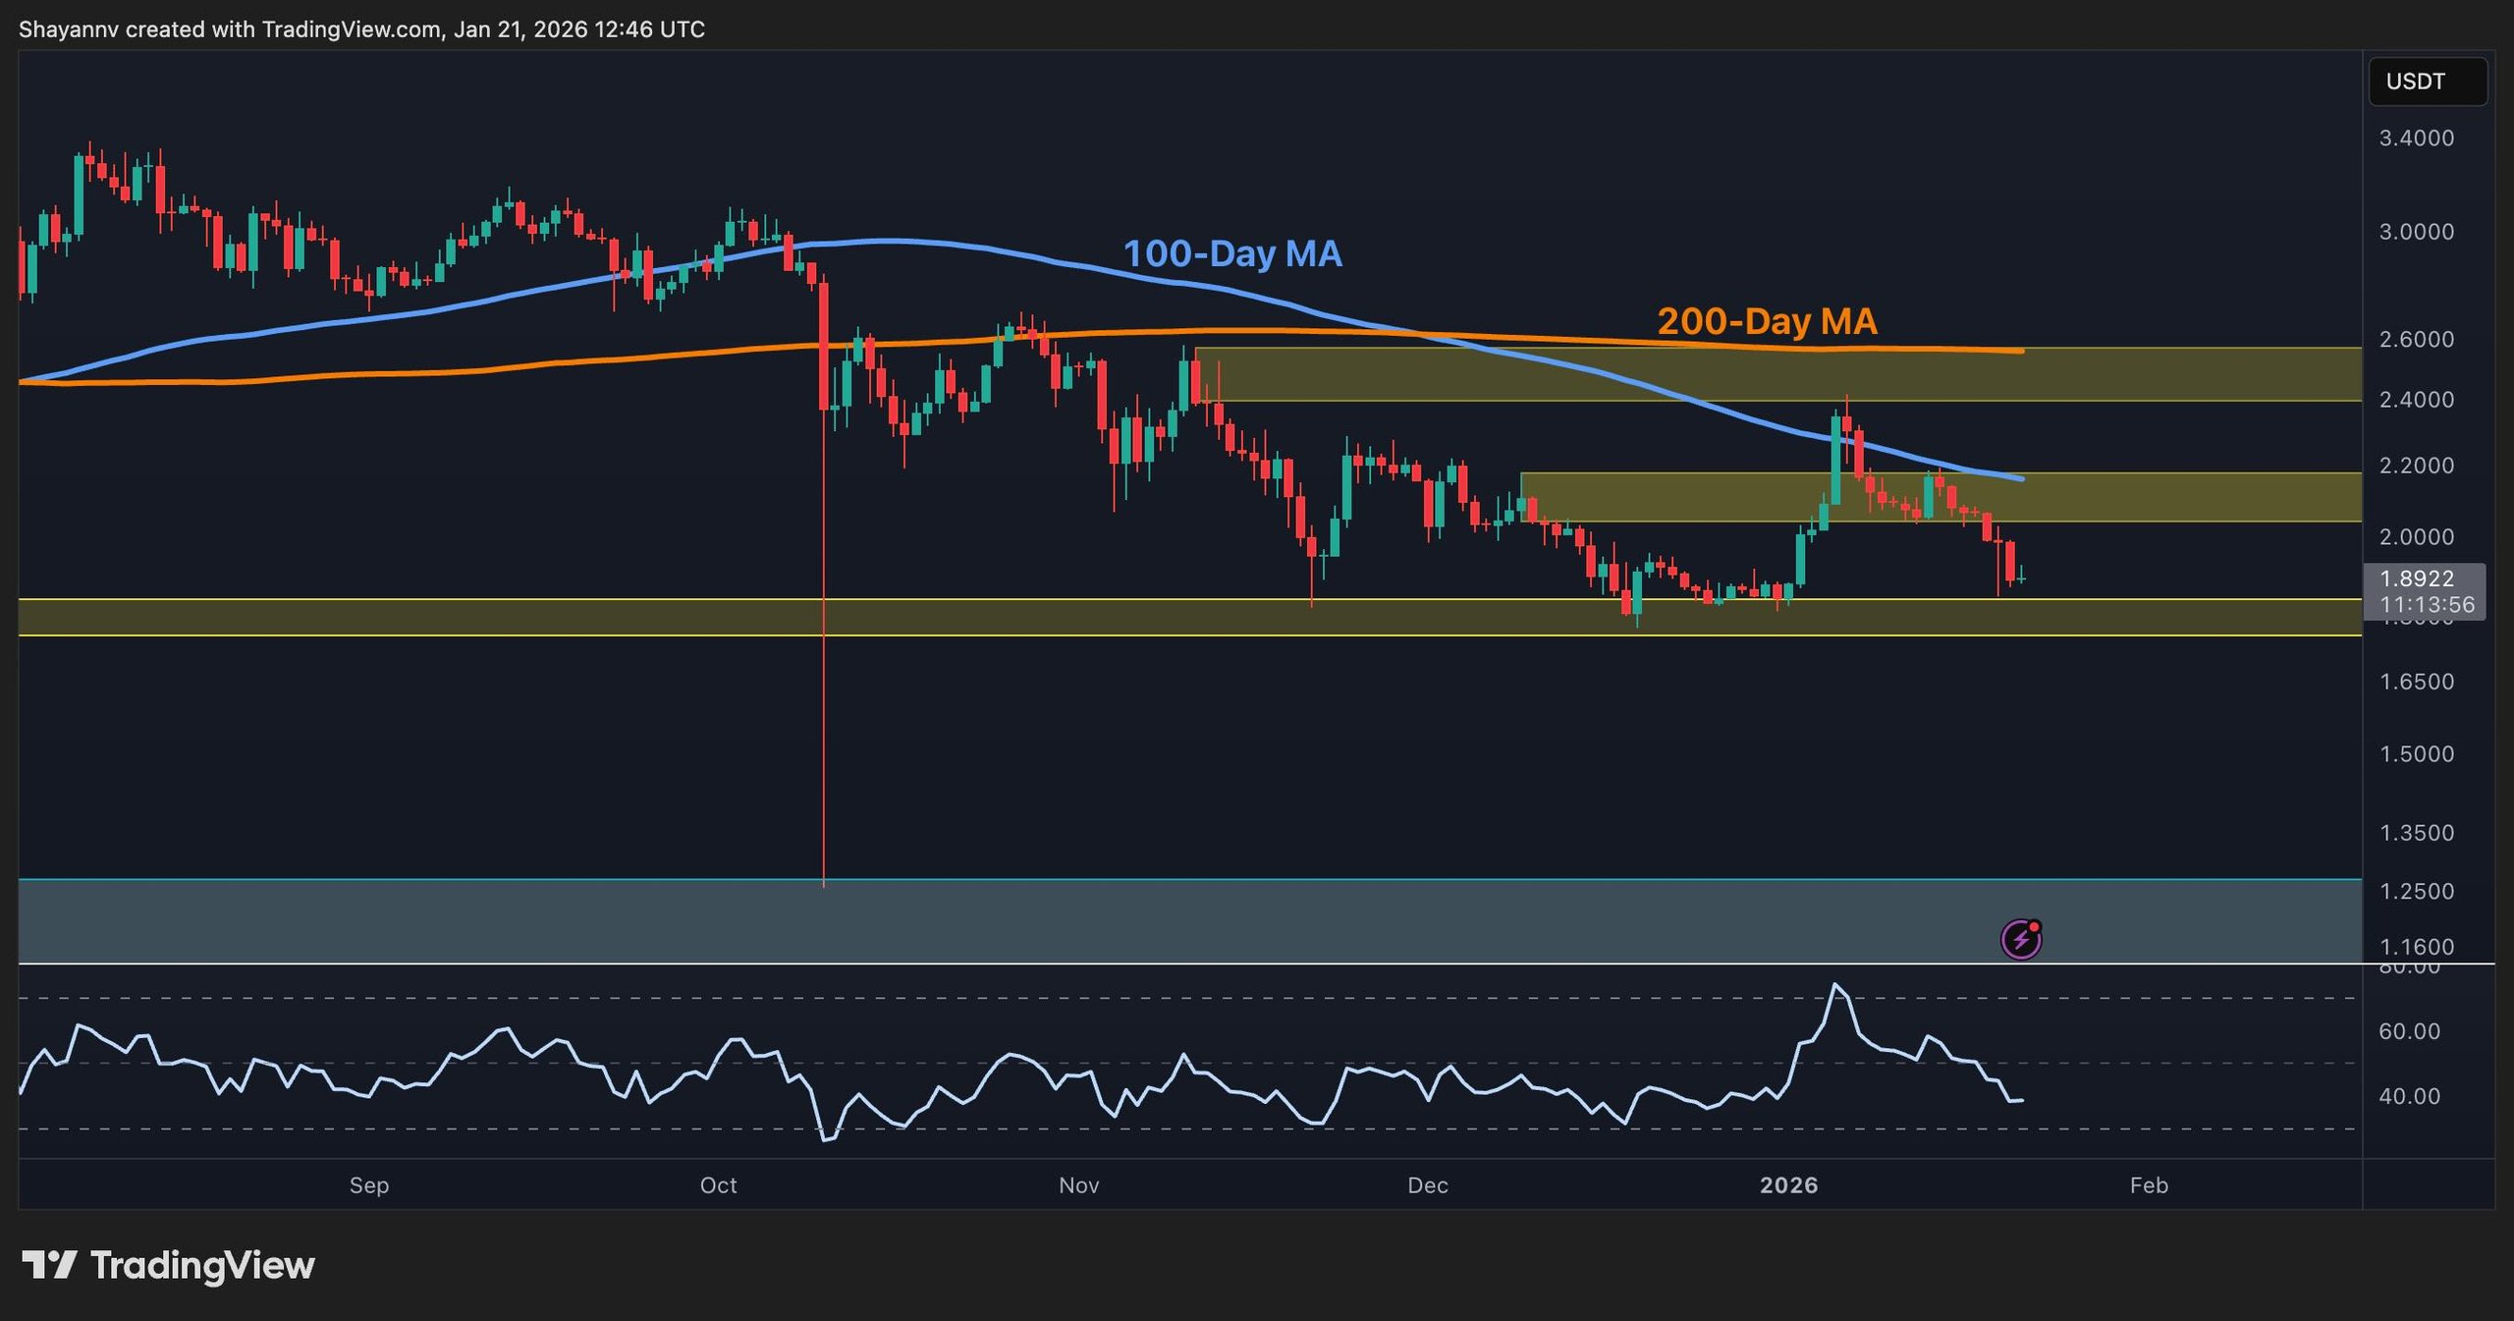Click the 200-Day MA label on chart
2514x1321 pixels.
(1766, 319)
